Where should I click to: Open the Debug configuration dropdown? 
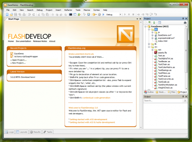[x=120, y=15]
